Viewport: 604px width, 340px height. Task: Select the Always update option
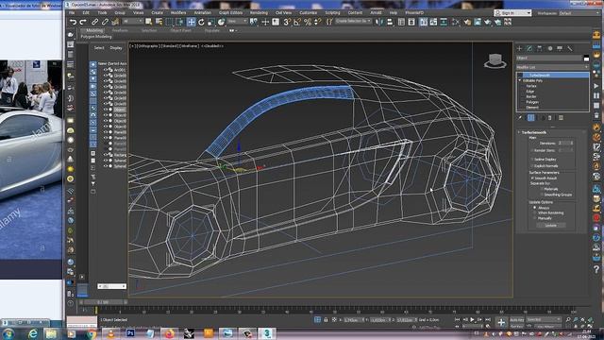[x=535, y=208]
